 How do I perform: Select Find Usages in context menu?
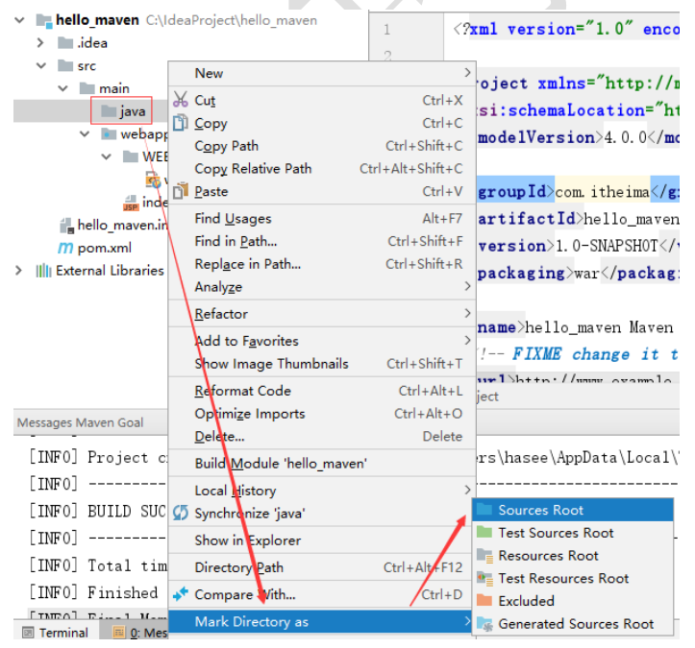[x=322, y=218]
